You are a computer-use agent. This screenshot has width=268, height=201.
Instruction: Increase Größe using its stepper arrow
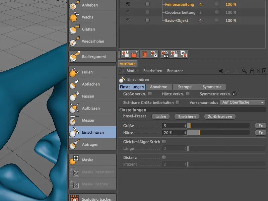click(185, 125)
